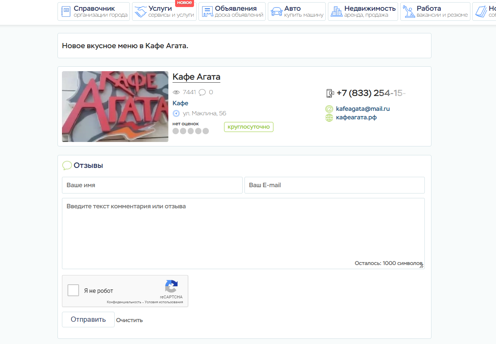Click the Кафе Агата sign thumbnail

tap(115, 106)
